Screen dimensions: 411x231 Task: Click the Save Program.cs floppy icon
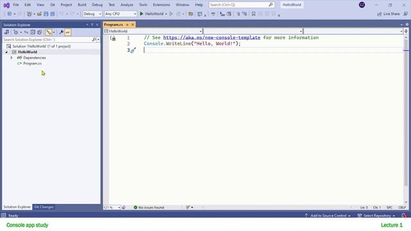click(46, 14)
